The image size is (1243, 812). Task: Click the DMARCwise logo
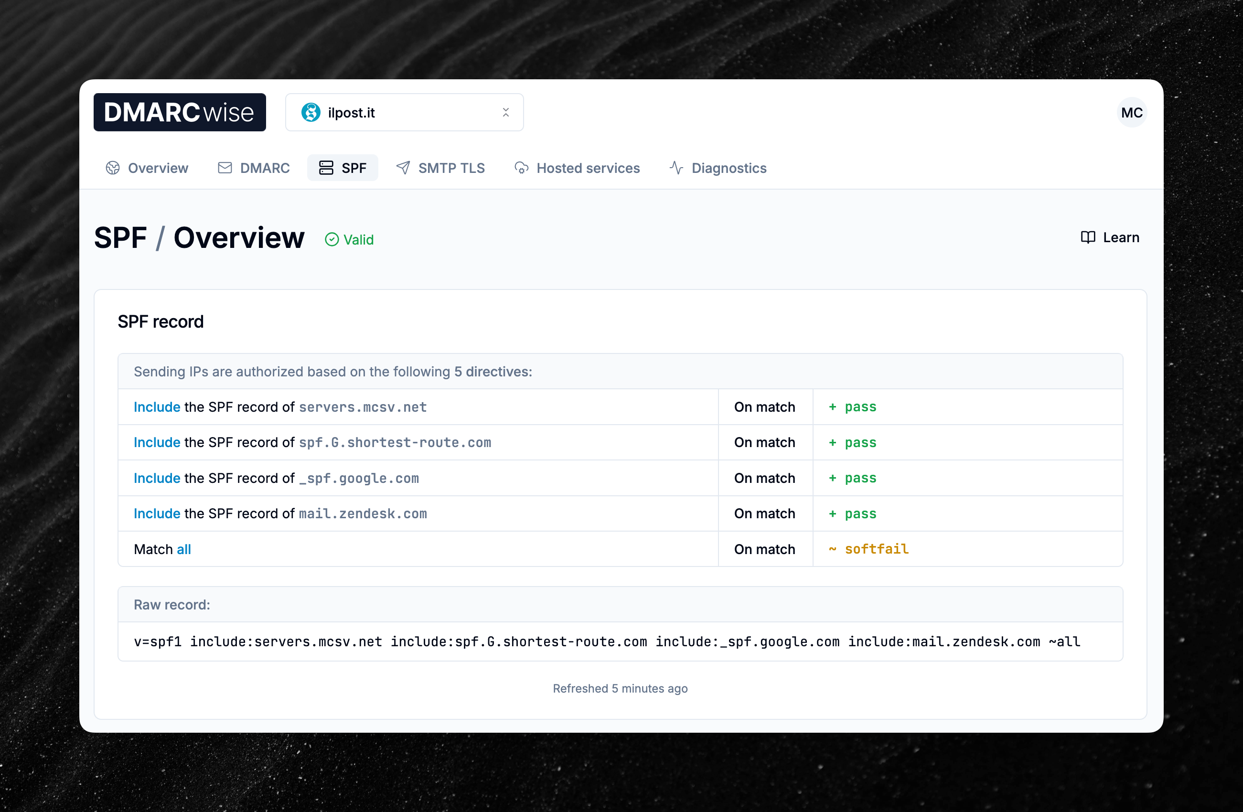coord(180,112)
